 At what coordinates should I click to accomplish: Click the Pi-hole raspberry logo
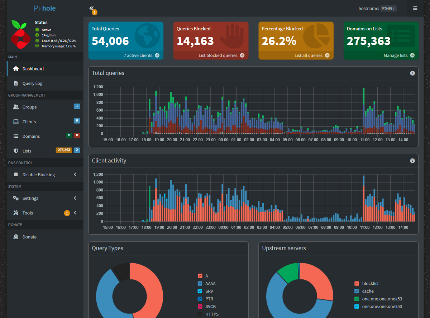pos(20,34)
